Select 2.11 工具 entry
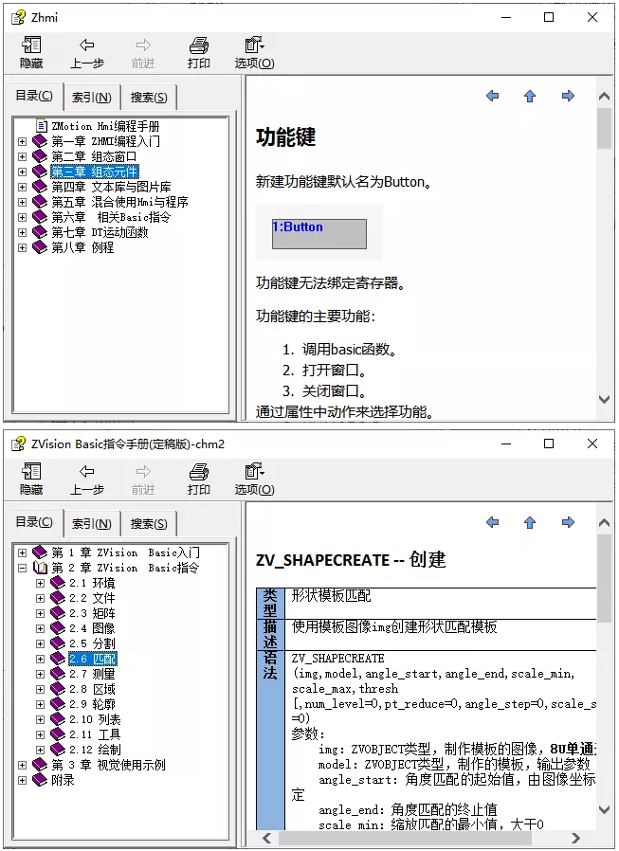 (x=95, y=734)
